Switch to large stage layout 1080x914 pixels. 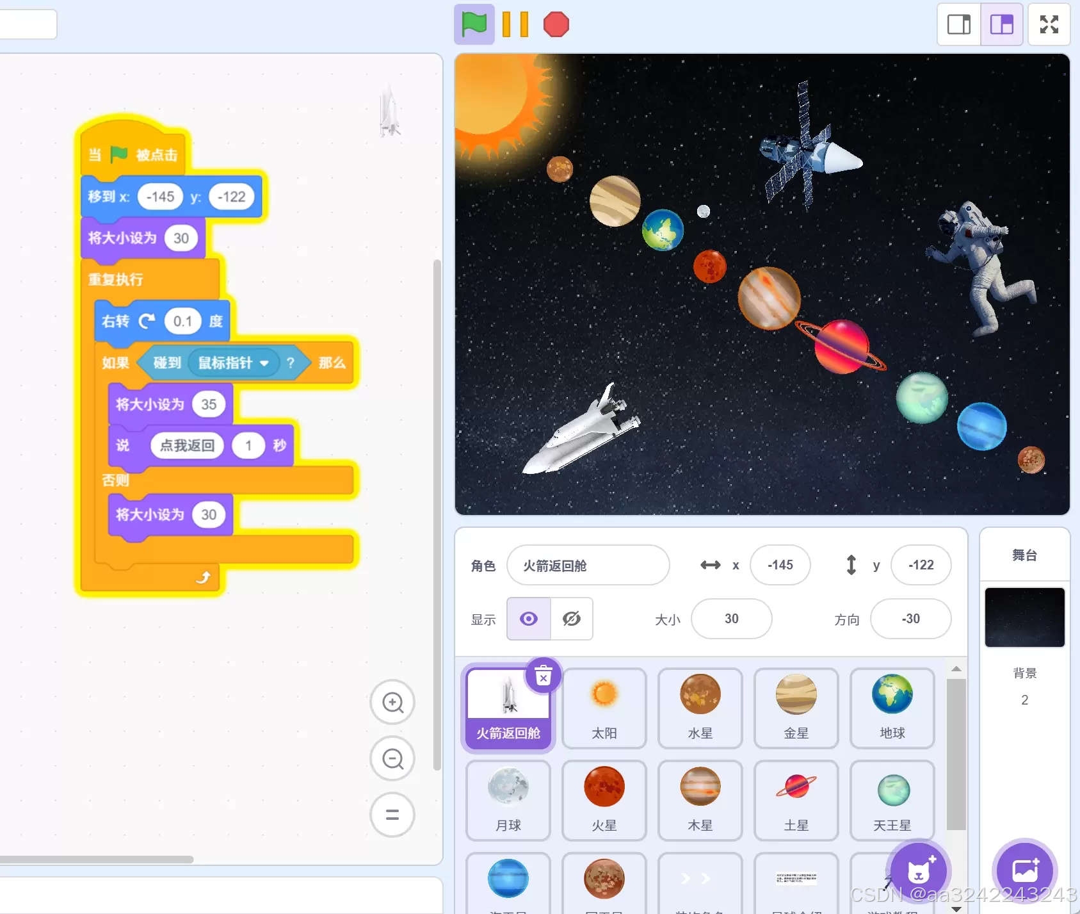[x=1002, y=25]
